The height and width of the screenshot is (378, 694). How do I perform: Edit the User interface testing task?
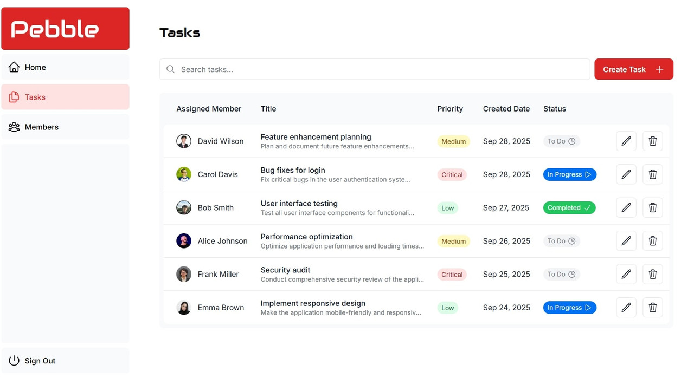click(626, 208)
